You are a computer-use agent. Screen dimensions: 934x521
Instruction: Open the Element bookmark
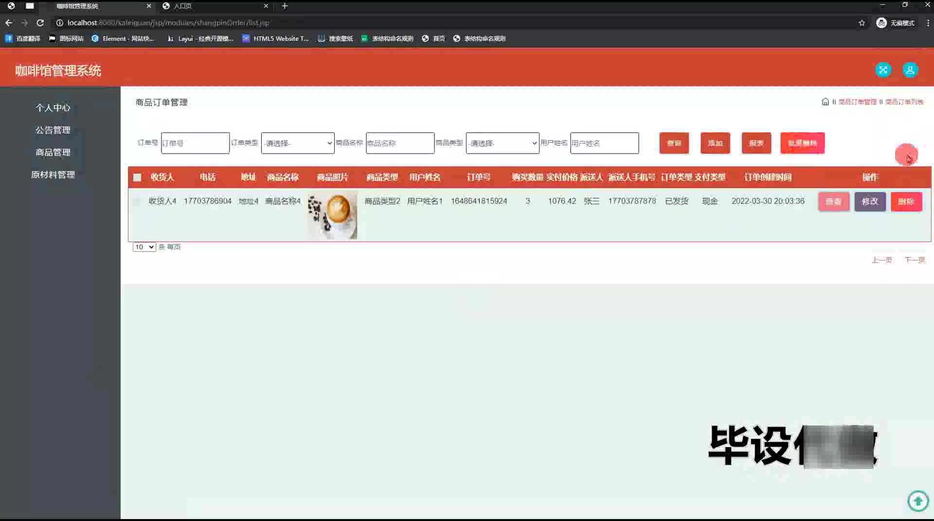click(x=123, y=38)
